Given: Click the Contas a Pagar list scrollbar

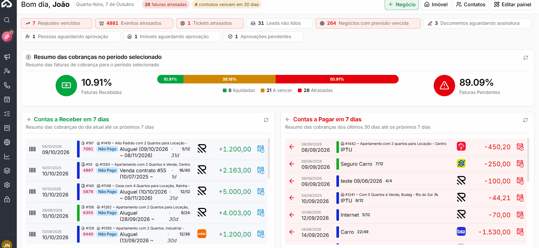Looking at the screenshot, I should [528, 160].
